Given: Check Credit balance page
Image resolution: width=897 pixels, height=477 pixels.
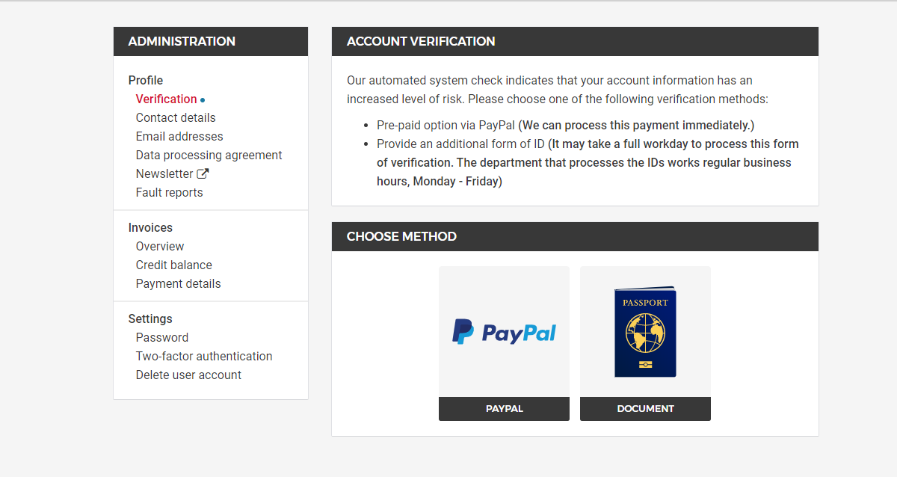Looking at the screenshot, I should click(173, 265).
